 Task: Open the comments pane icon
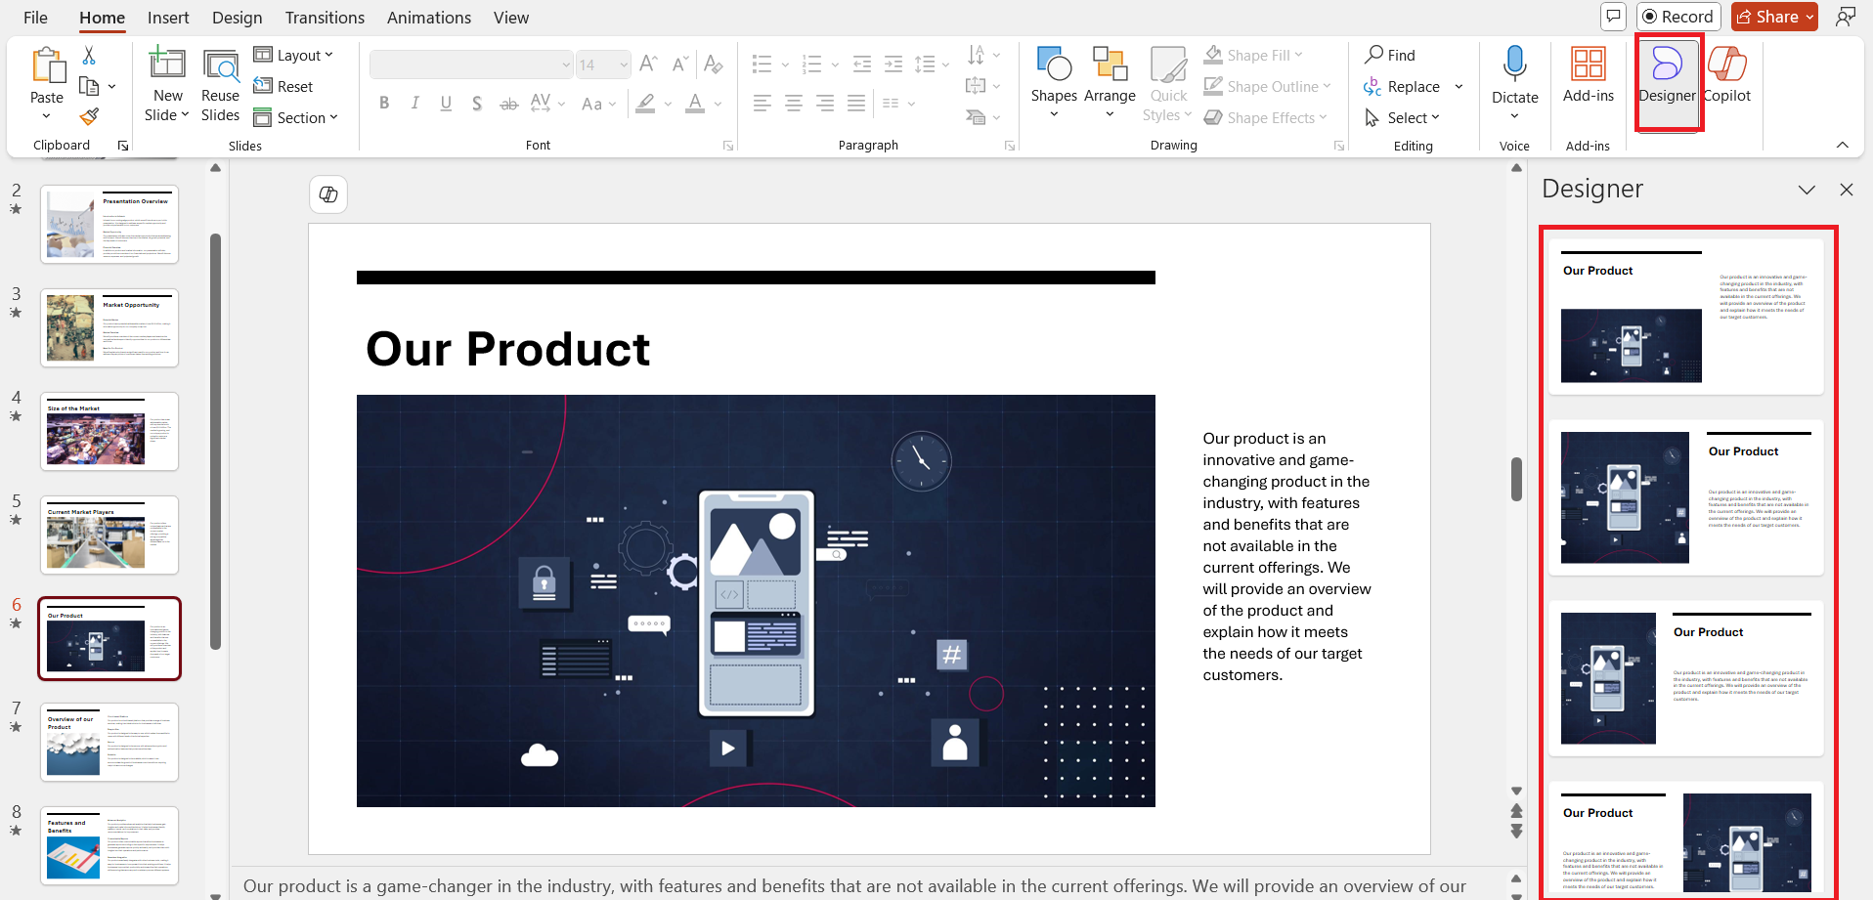tap(1613, 17)
